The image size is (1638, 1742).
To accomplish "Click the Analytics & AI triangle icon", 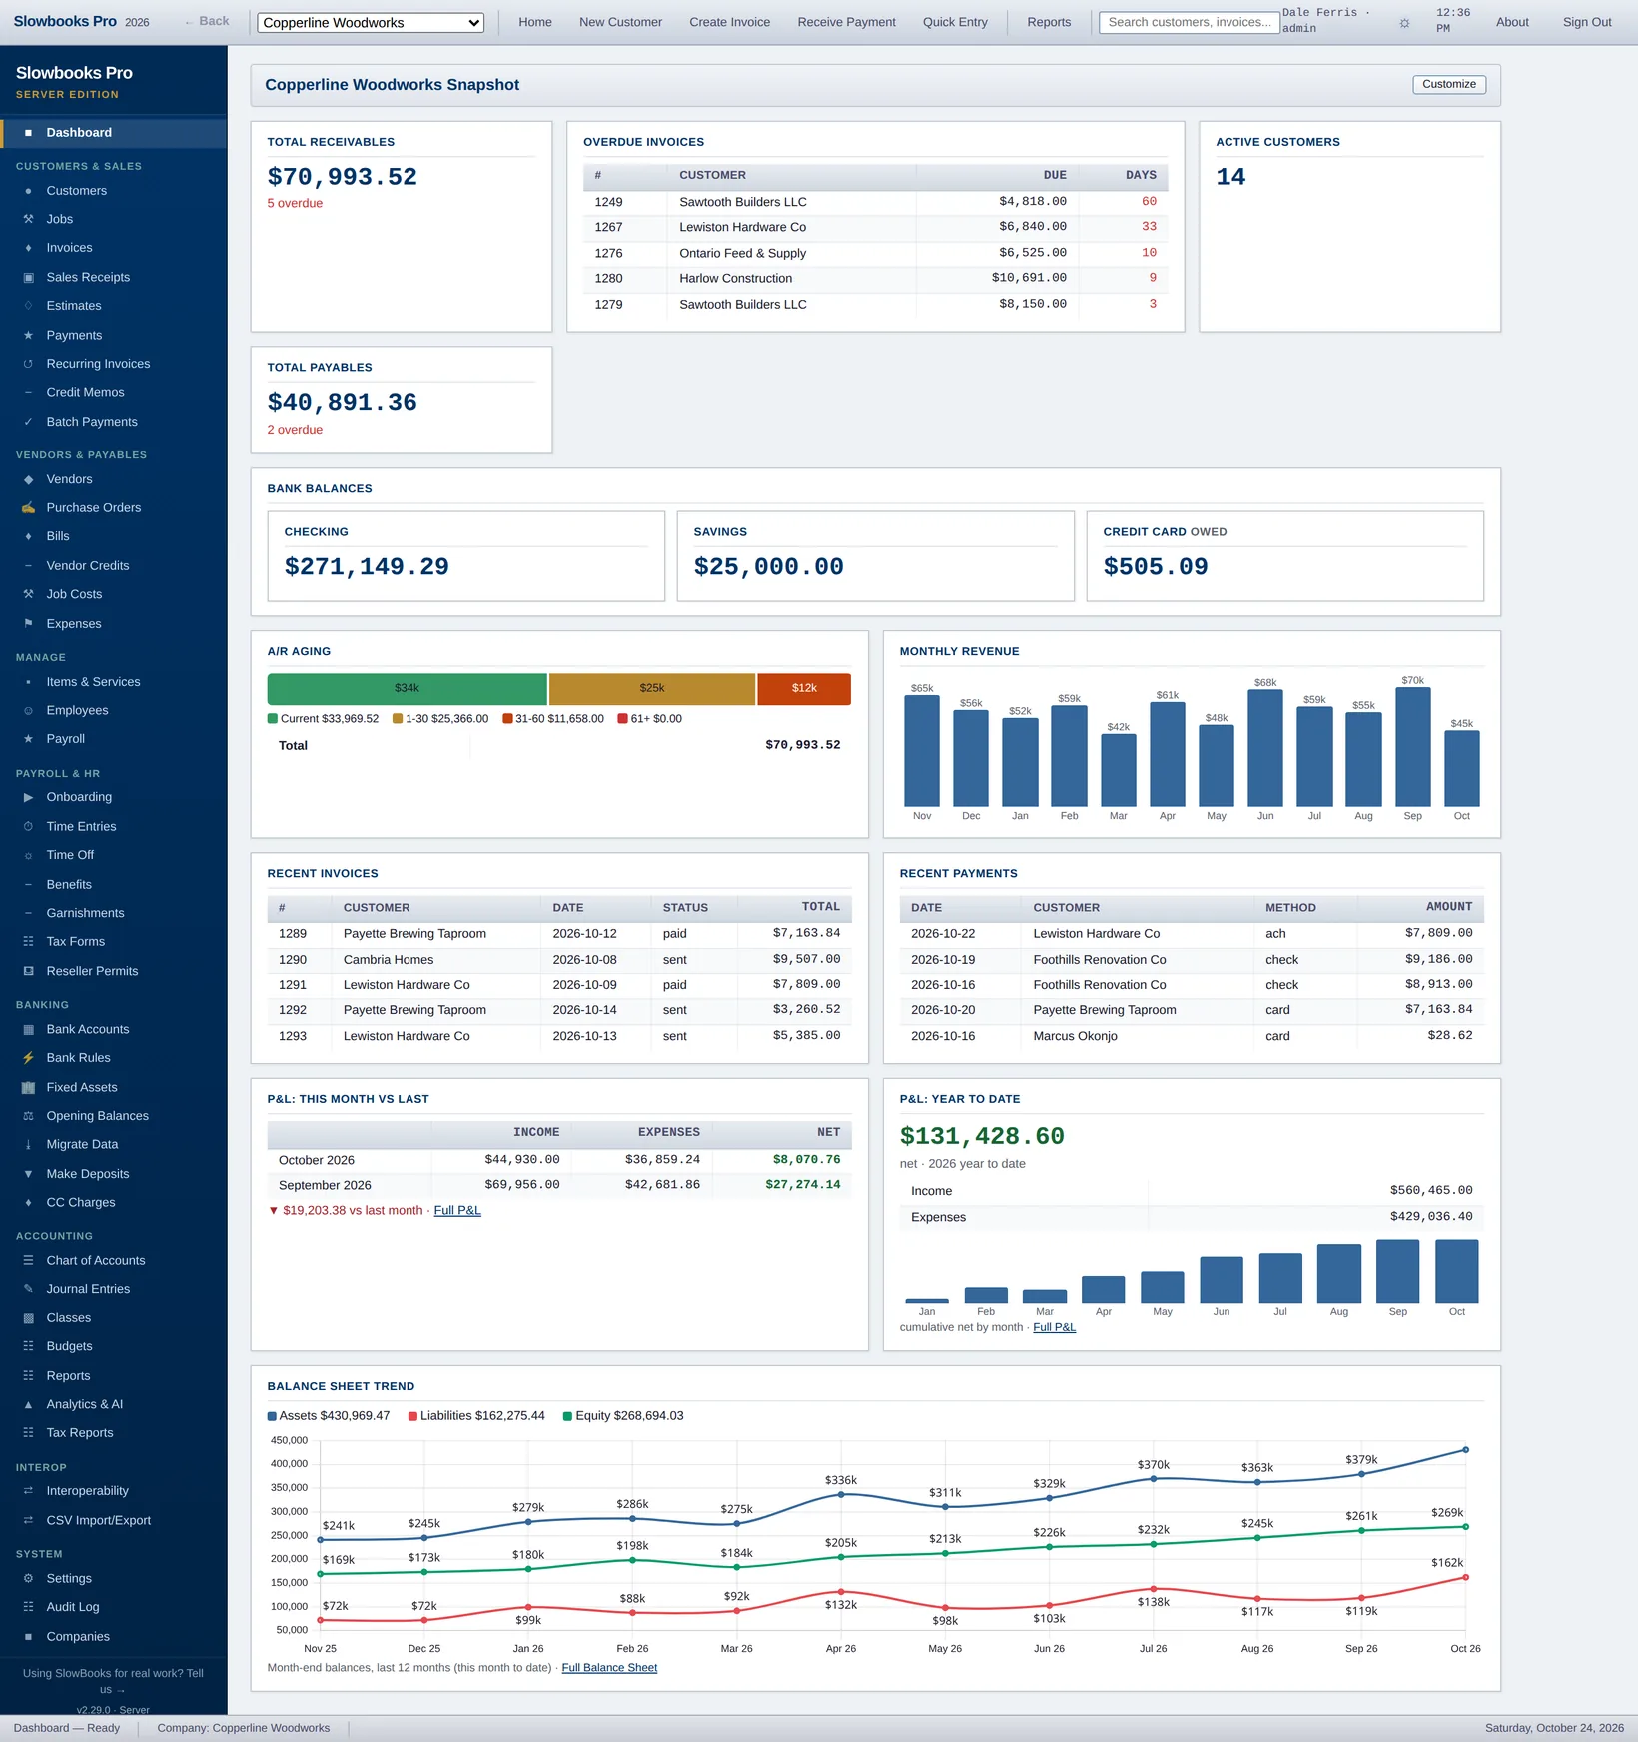I will click(28, 1404).
